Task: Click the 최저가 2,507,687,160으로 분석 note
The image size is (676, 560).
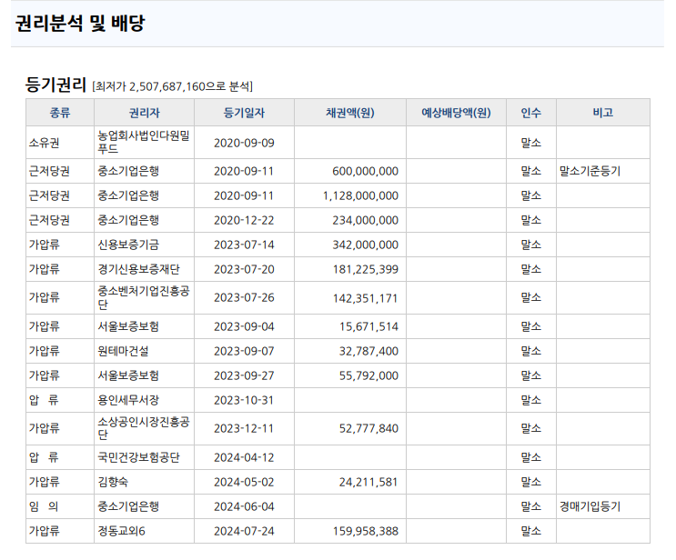Action: pyautogui.click(x=173, y=86)
